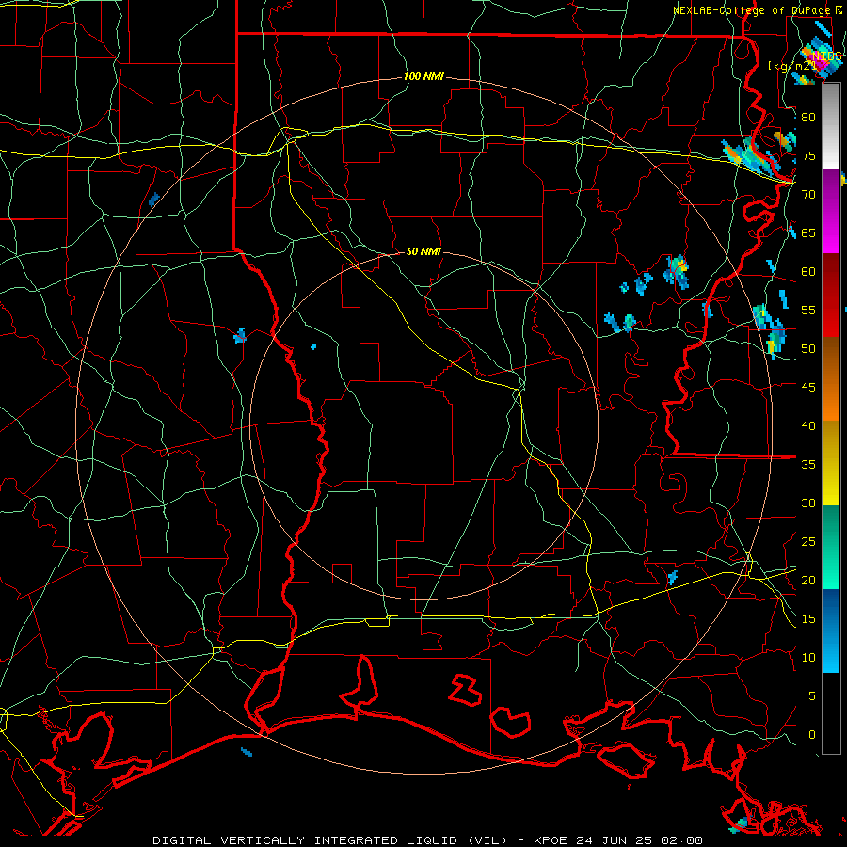Select the 65 tick label on the color scale
Viewport: 847px width, 847px height.
(x=808, y=232)
